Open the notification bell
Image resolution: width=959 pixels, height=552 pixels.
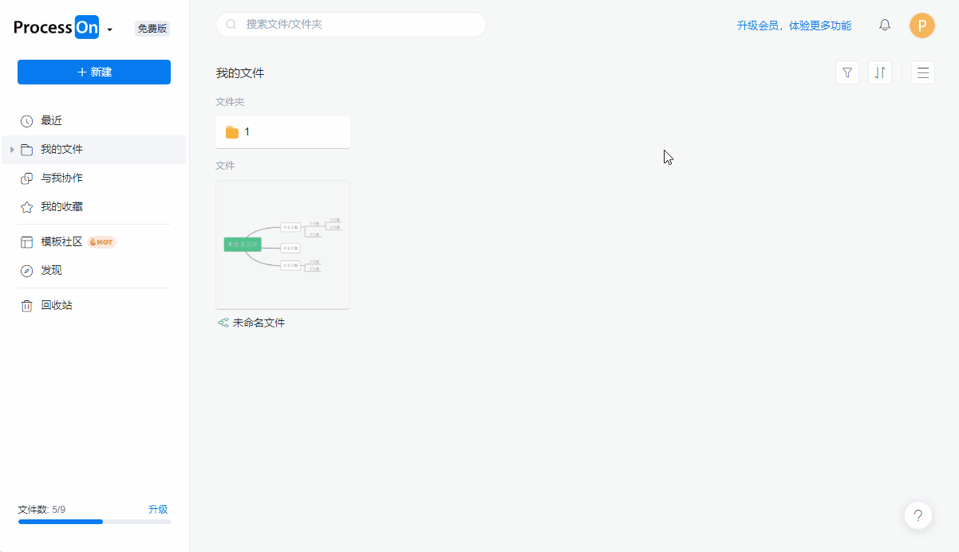(x=885, y=25)
